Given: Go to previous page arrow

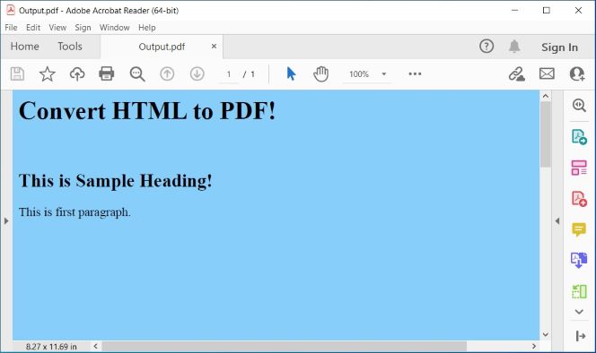Looking at the screenshot, I should 167,73.
